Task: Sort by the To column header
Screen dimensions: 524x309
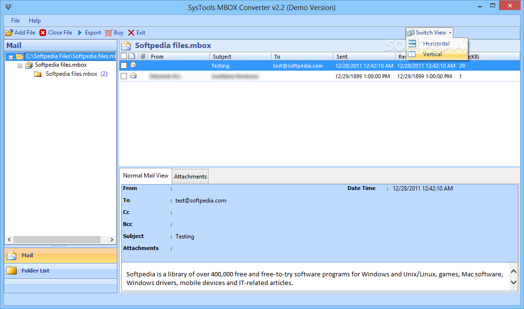Action: (302, 57)
